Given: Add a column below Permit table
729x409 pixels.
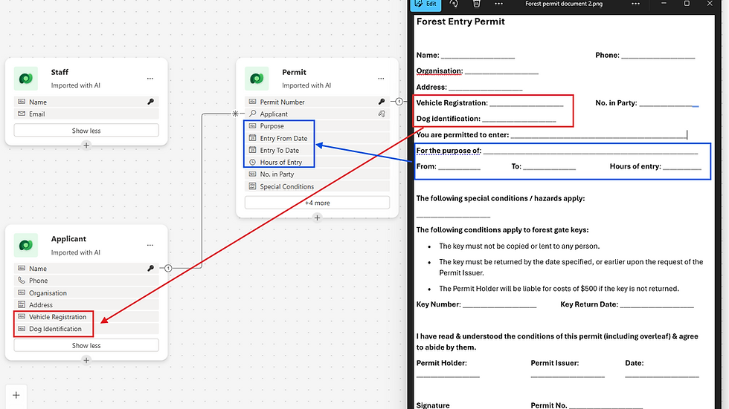Looking at the screenshot, I should [x=317, y=217].
